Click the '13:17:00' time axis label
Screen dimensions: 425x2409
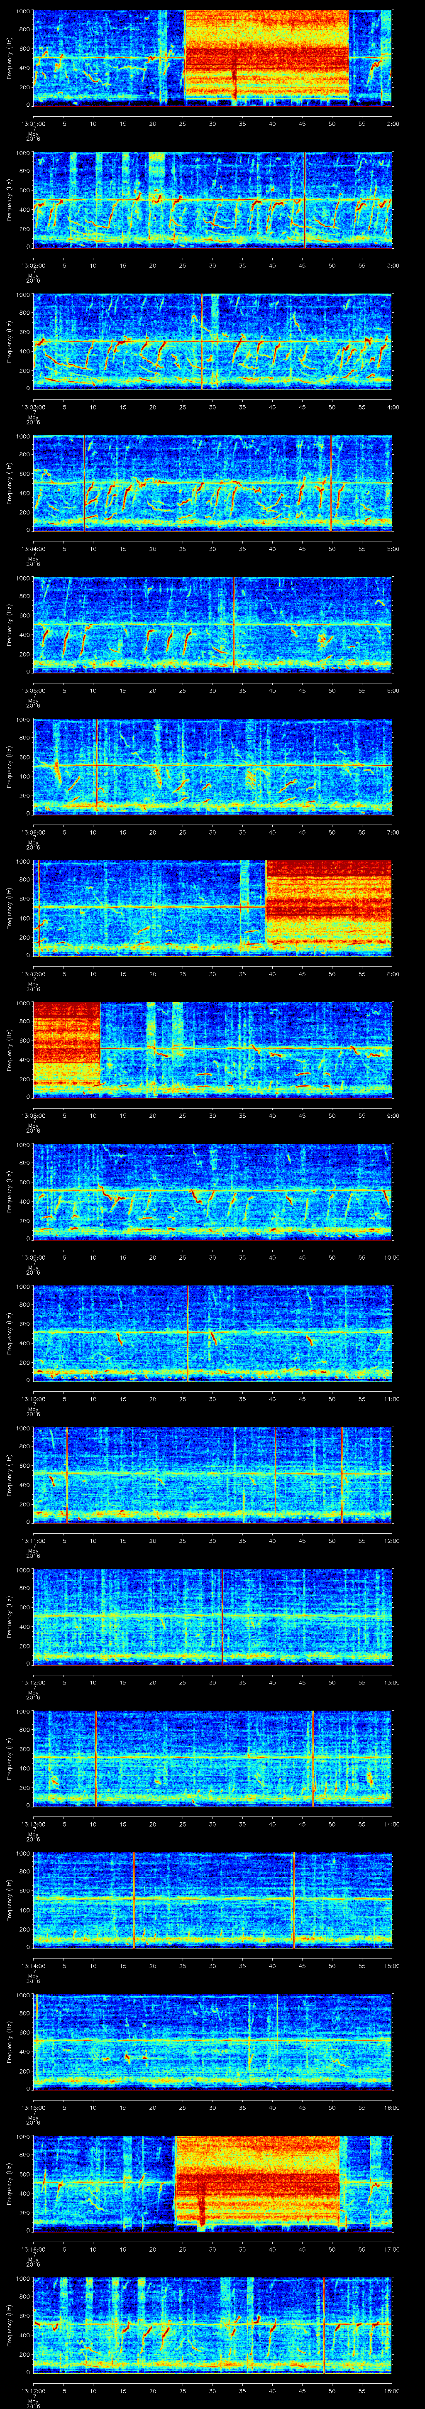coord(33,2390)
